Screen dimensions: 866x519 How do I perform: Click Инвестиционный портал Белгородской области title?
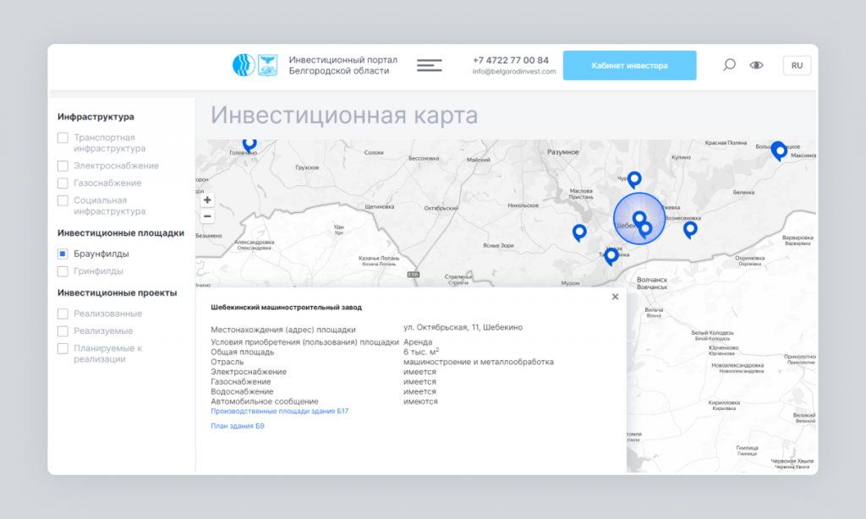click(343, 65)
